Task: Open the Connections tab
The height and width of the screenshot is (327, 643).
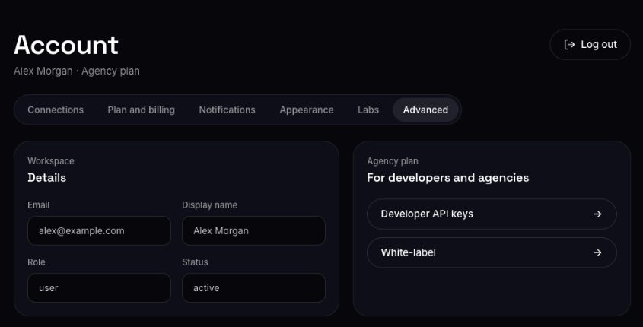Action: coord(56,110)
